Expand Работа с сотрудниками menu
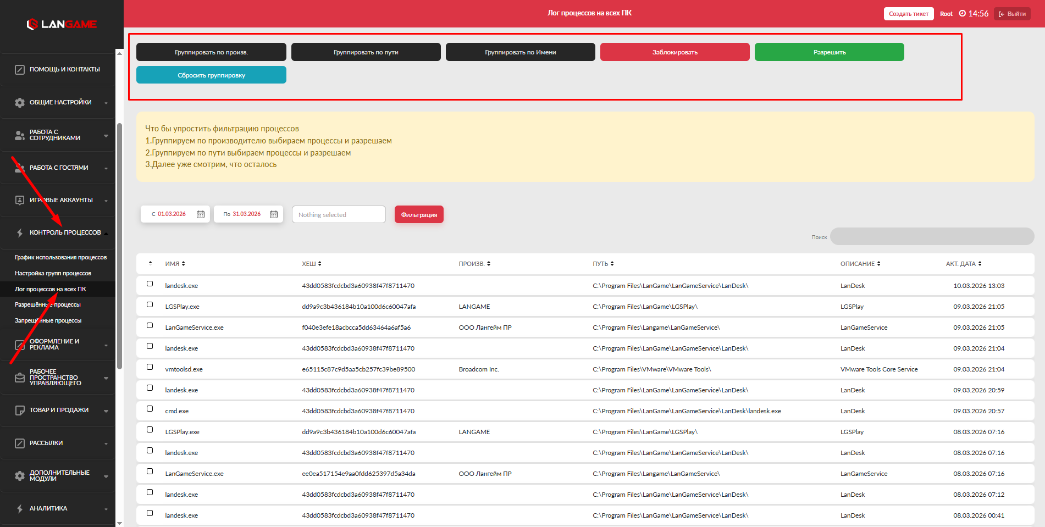Screen dimensions: 1045x527 106,136
